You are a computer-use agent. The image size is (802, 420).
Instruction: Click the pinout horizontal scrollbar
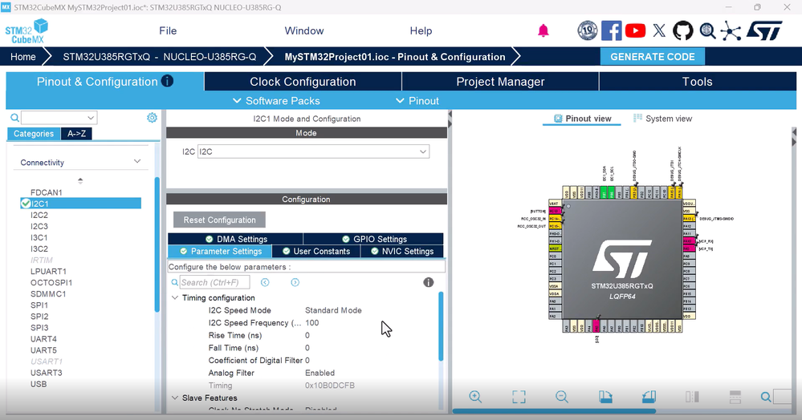(554, 410)
